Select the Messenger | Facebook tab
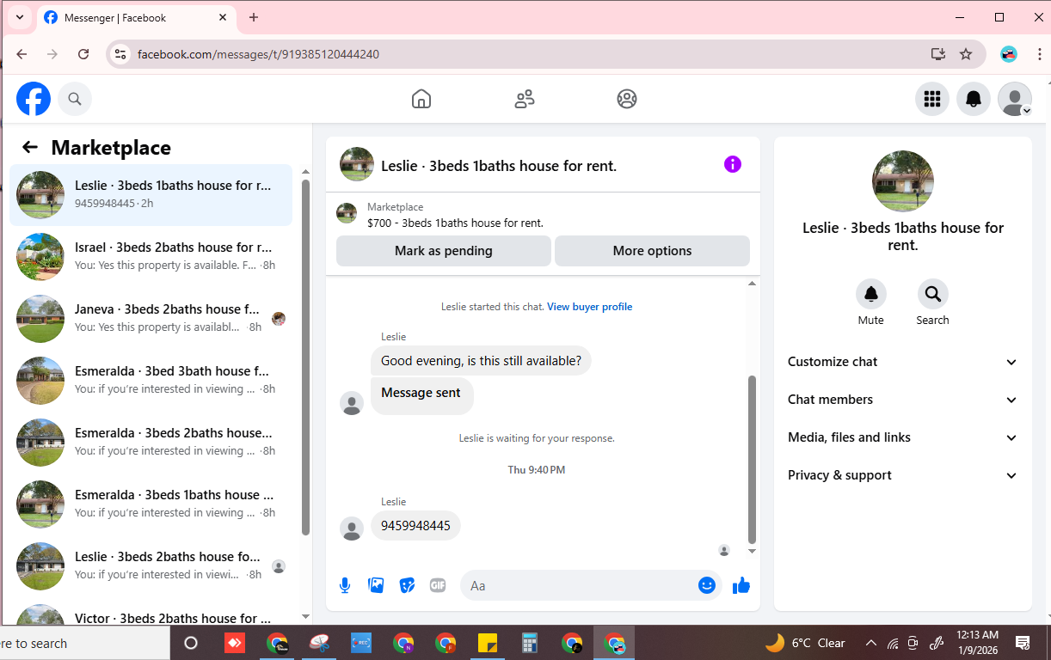The width and height of the screenshot is (1051, 660). click(x=138, y=18)
